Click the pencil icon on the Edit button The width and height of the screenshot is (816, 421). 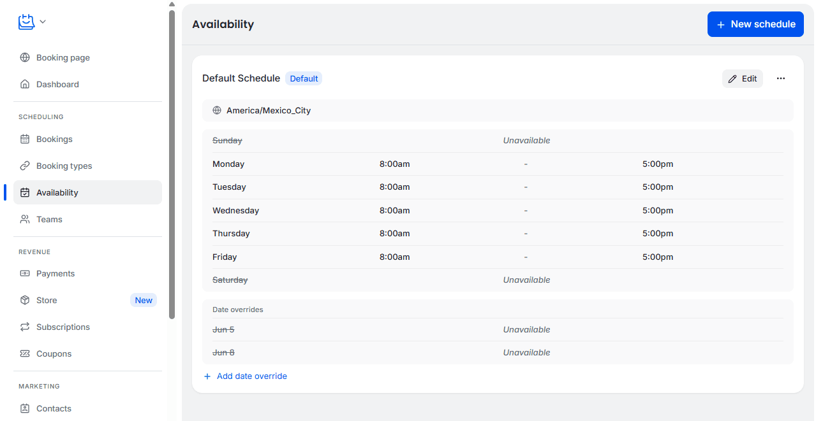[x=732, y=78]
